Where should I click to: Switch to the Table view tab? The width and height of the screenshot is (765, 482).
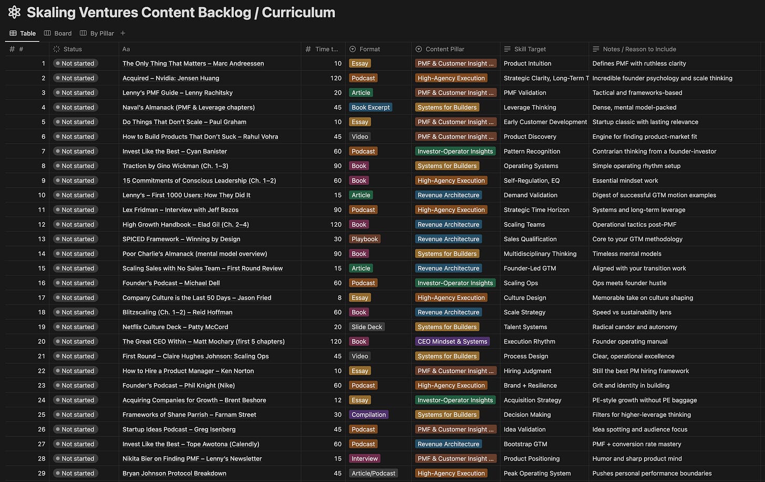23,33
